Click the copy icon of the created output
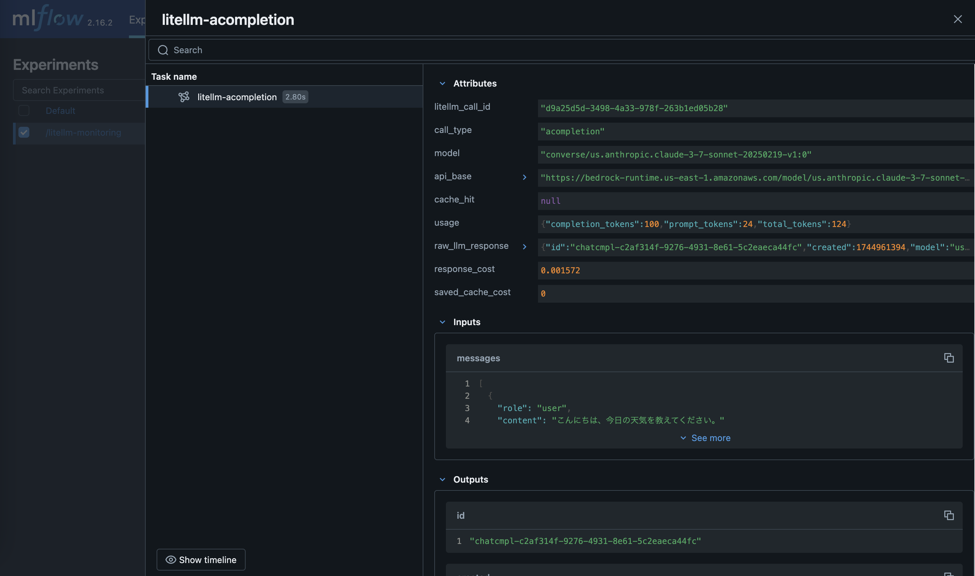The height and width of the screenshot is (576, 975). (949, 573)
